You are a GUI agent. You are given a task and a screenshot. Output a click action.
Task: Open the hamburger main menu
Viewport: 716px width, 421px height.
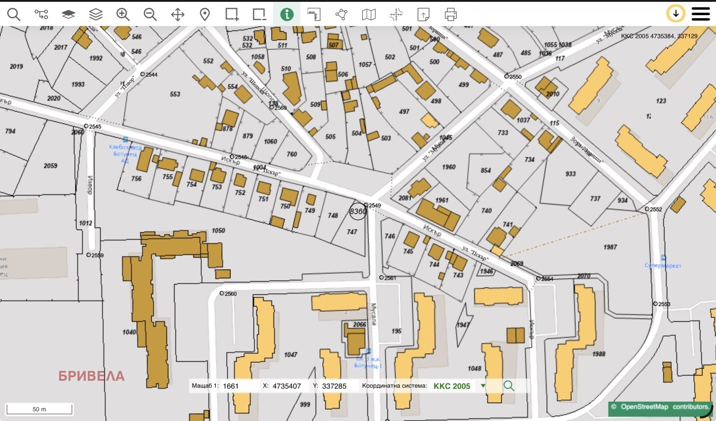pyautogui.click(x=700, y=14)
